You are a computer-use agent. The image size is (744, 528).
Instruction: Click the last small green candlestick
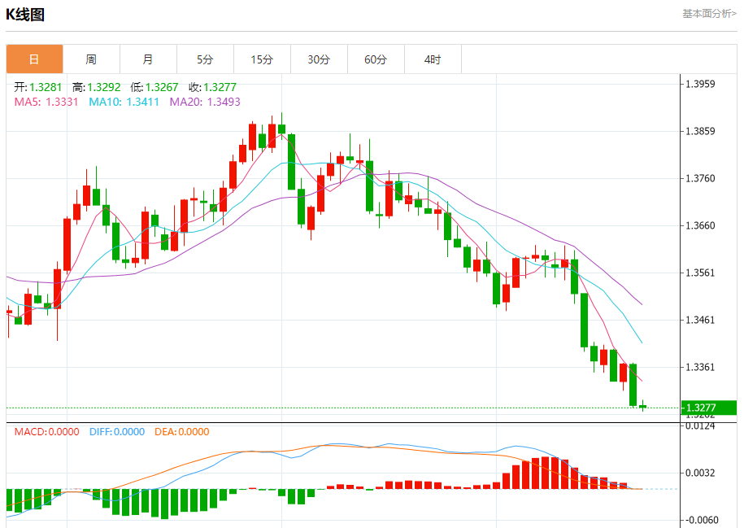pos(643,406)
